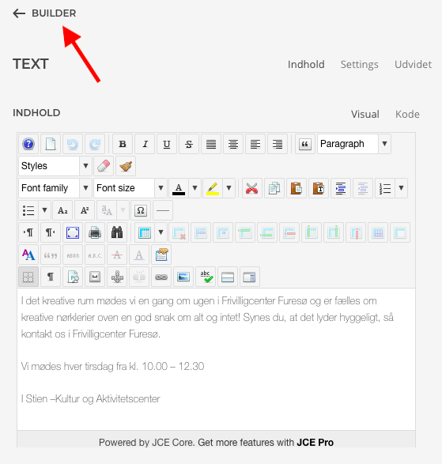Insert a numbered list
The width and height of the screenshot is (442, 464).
click(385, 188)
